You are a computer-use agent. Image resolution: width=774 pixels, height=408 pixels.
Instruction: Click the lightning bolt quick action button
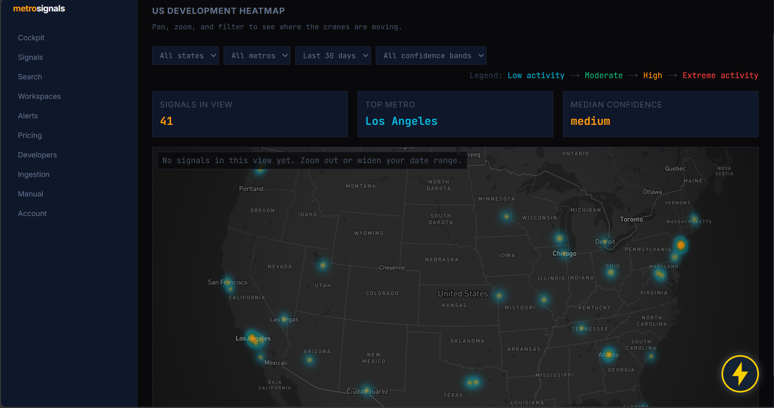pos(740,374)
